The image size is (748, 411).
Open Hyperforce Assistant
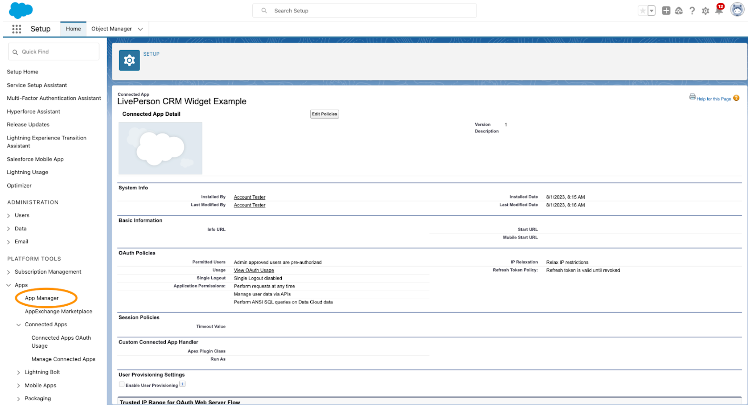[x=33, y=112]
